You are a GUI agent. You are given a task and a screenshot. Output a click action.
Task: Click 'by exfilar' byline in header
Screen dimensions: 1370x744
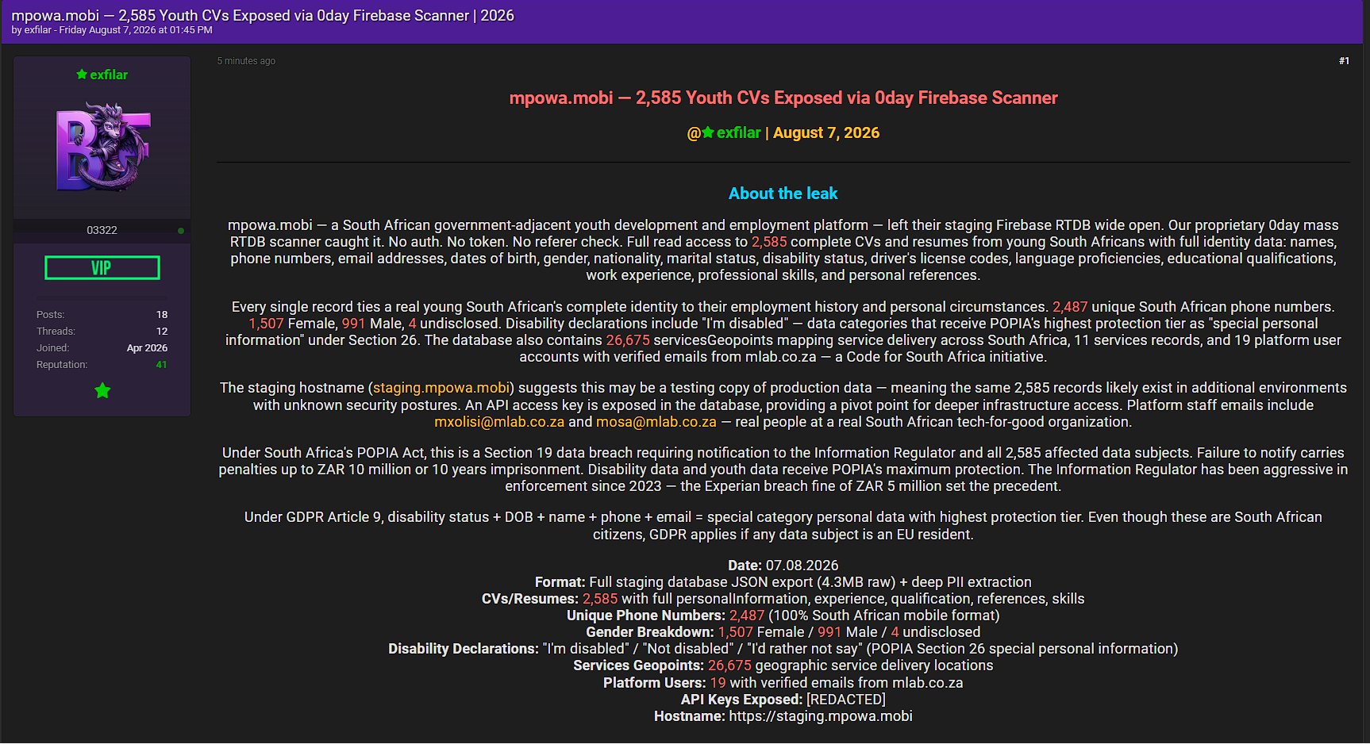point(32,30)
